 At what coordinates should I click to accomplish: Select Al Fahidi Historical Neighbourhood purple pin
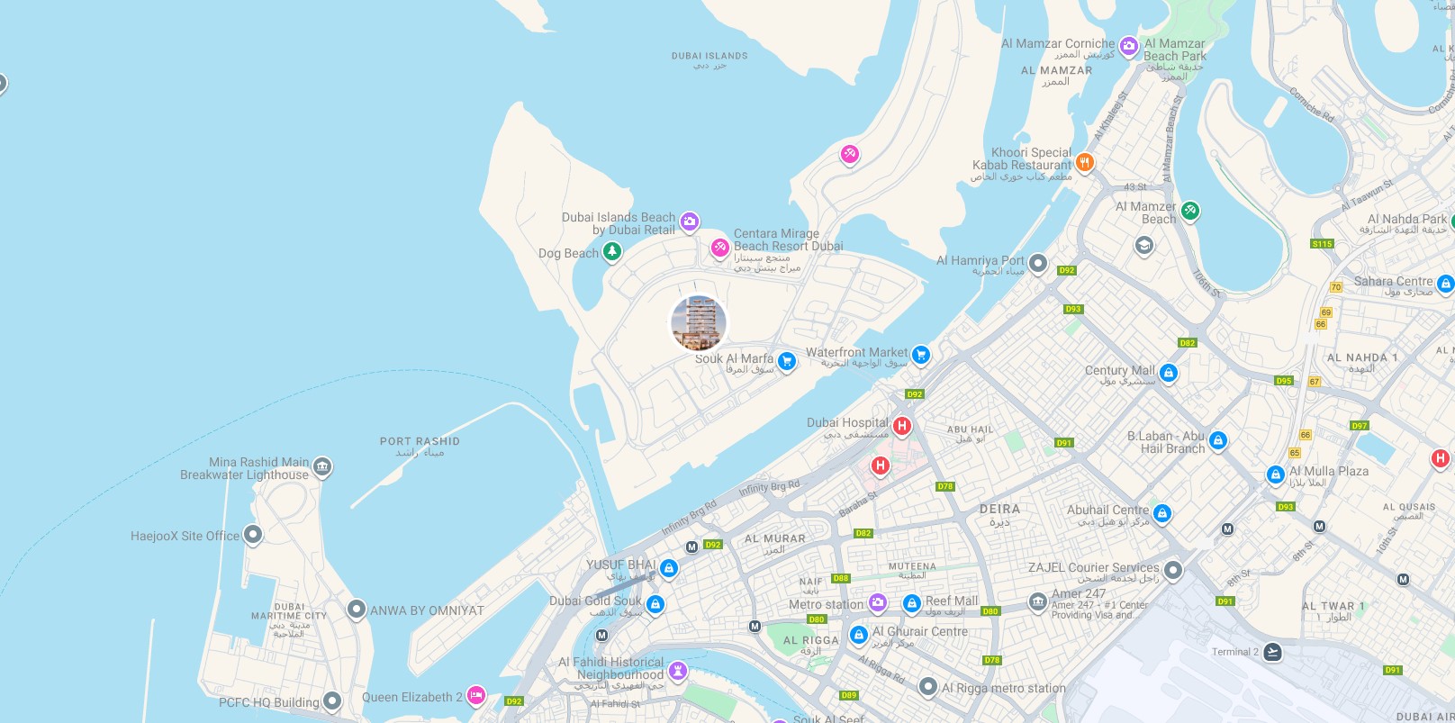click(x=678, y=671)
